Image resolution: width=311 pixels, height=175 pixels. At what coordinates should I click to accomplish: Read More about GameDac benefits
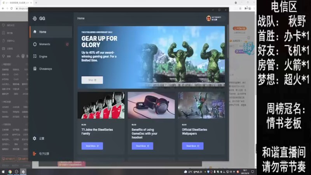click(142, 146)
